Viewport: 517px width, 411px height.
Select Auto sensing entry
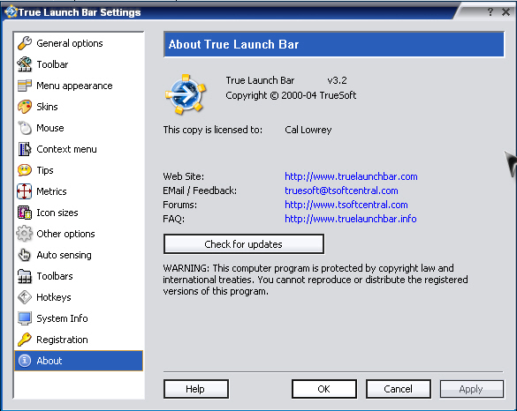(79, 255)
